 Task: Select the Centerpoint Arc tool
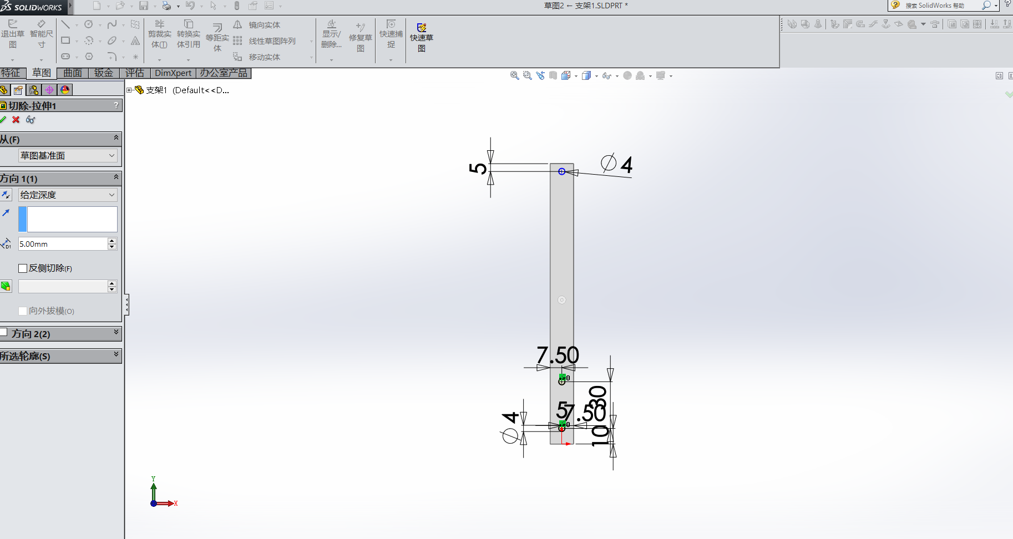coord(89,40)
